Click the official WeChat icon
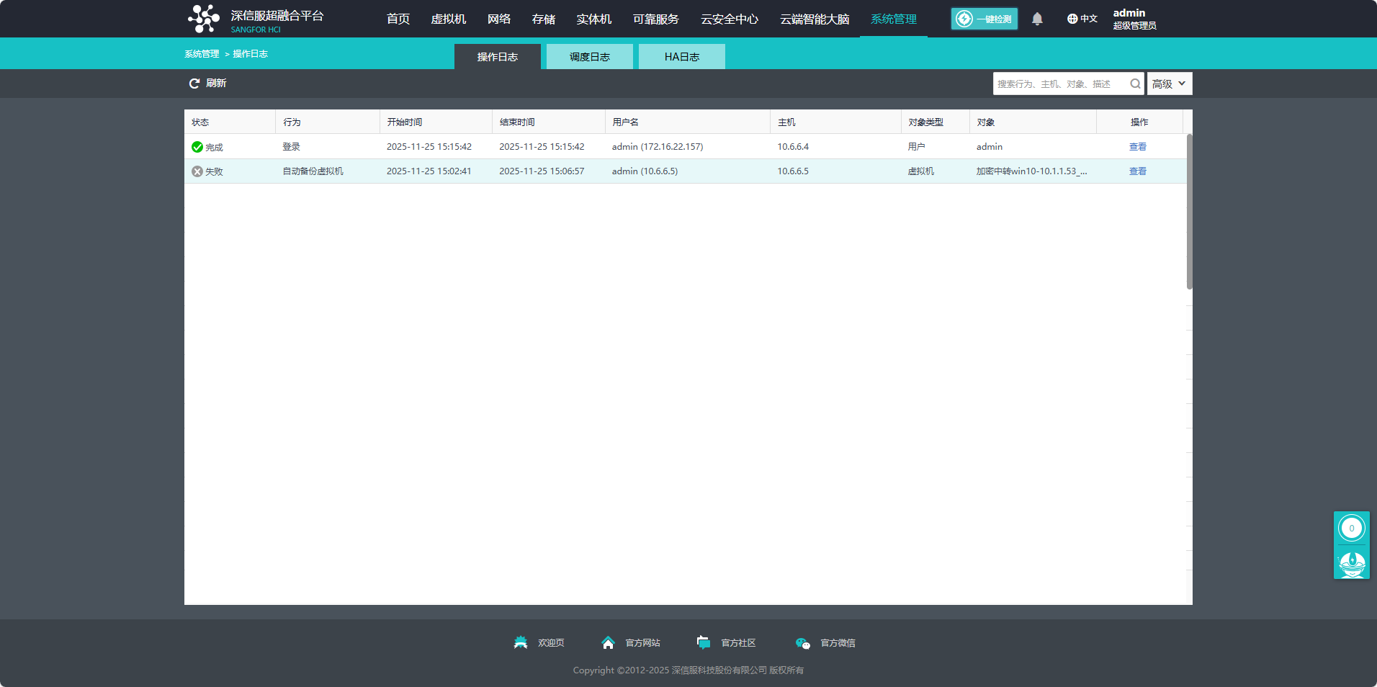This screenshot has height=687, width=1377. tap(803, 643)
